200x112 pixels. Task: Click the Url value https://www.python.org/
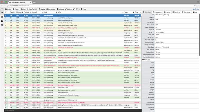coord(162,15)
